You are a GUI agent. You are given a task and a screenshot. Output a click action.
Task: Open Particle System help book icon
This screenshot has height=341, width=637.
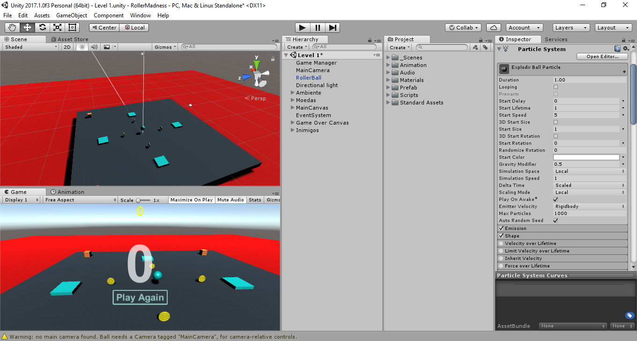coord(617,49)
